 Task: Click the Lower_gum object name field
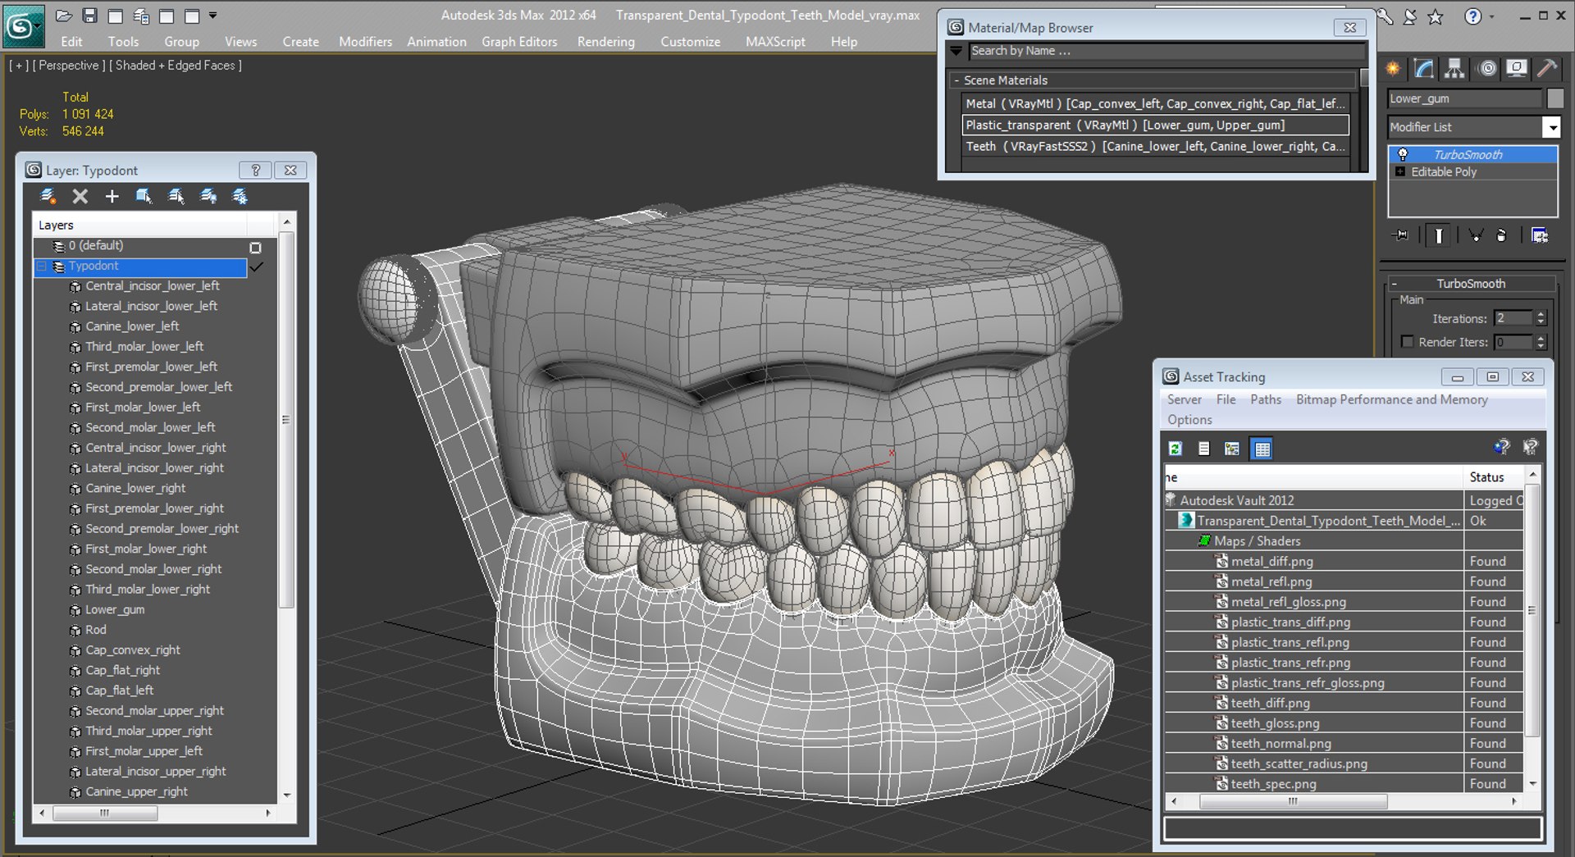point(1464,98)
